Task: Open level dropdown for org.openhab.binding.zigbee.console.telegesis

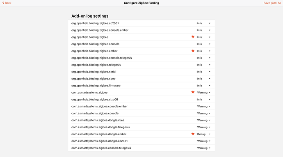Action: pos(203,58)
